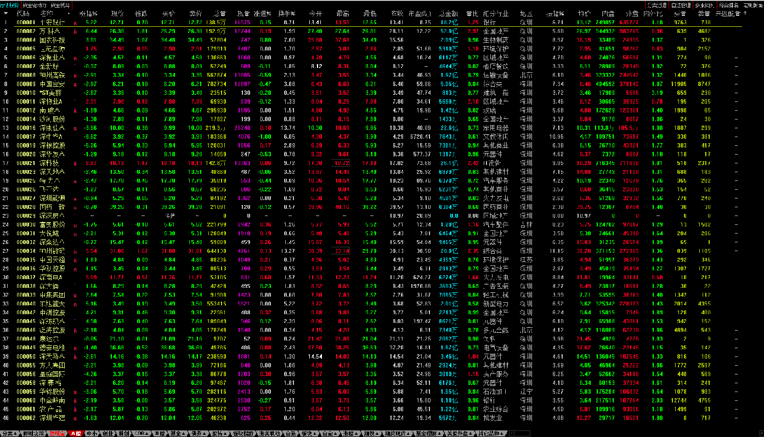Sort by the 换手% column header
764x437 pixels.
(287, 13)
